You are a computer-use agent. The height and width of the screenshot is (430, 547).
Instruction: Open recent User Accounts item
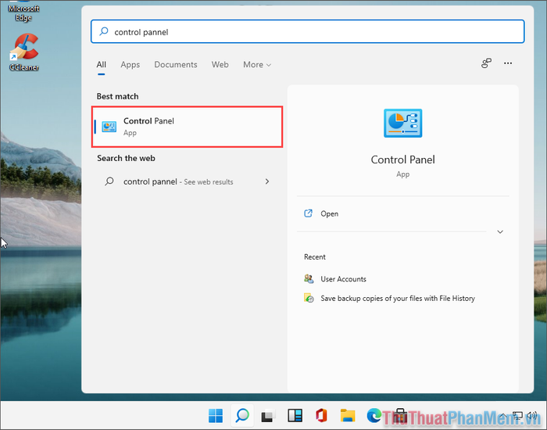[343, 279]
